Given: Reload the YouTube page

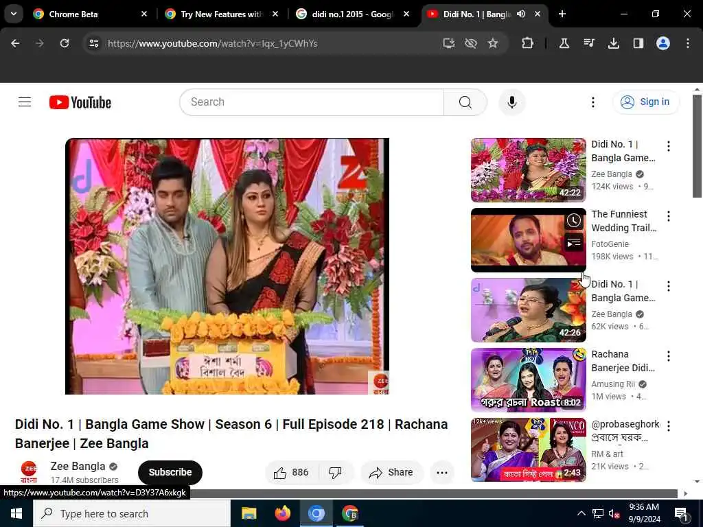Looking at the screenshot, I should click(x=65, y=43).
